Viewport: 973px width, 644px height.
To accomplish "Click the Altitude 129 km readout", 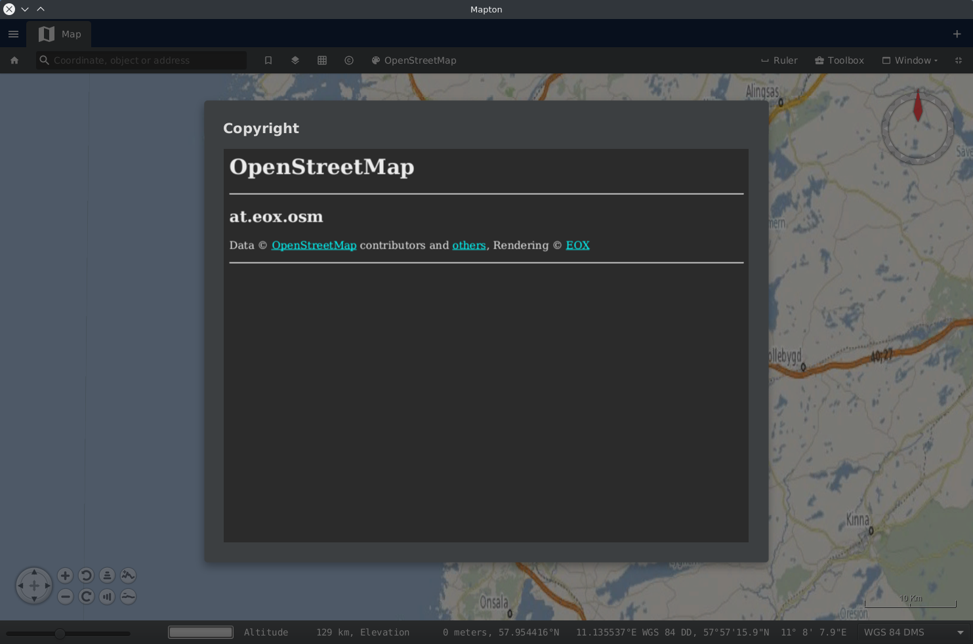I will 297,632.
